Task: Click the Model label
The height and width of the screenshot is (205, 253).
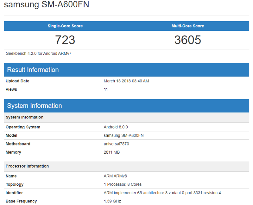Action: click(x=11, y=135)
